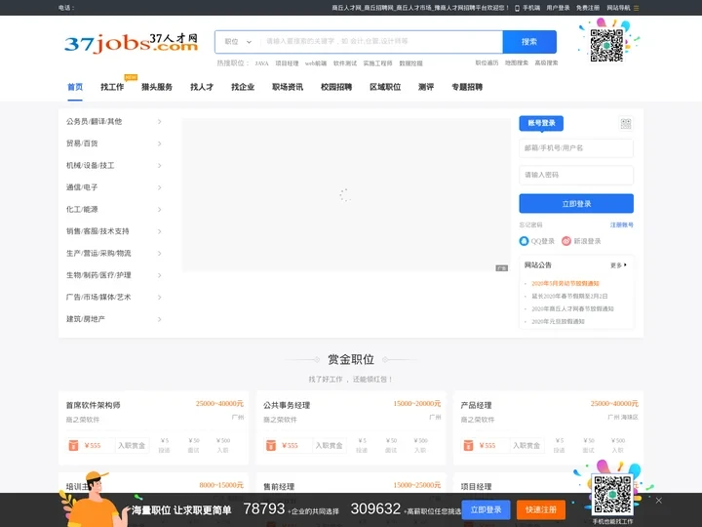This screenshot has width=702, height=527.
Task: Click the 忘记密码 link
Action: pos(531,225)
